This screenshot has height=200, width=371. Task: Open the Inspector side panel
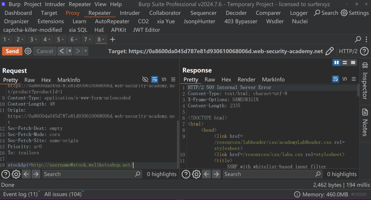pyautogui.click(x=365, y=81)
